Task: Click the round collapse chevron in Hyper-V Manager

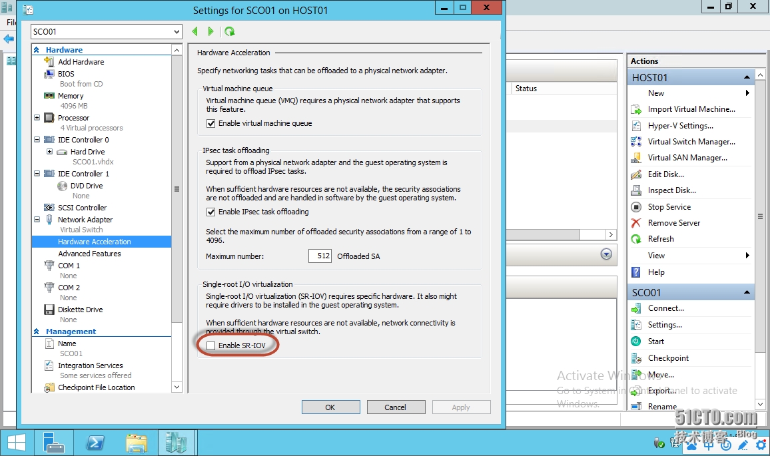Action: (x=606, y=254)
